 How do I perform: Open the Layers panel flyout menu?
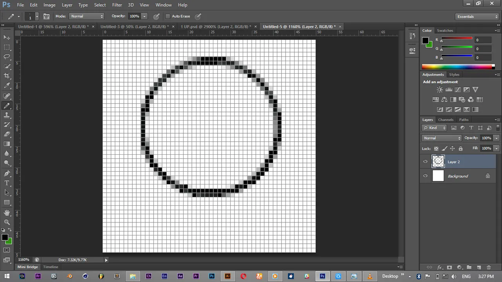click(x=497, y=120)
